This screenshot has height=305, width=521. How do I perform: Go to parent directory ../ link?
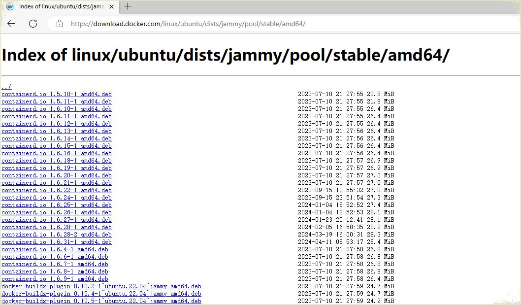coord(6,87)
